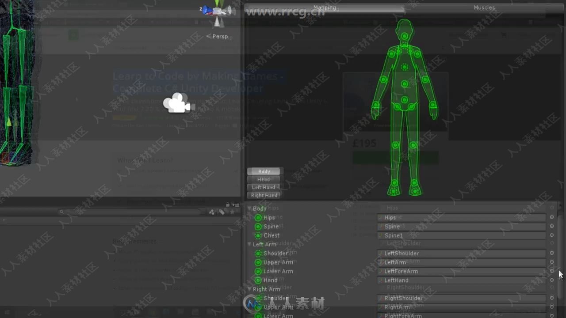Click the favorites star icon in Project panel
Screen dimensions: 566x318
(x=232, y=212)
